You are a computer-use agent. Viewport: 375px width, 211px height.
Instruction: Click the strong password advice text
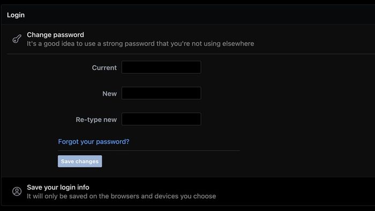140,44
